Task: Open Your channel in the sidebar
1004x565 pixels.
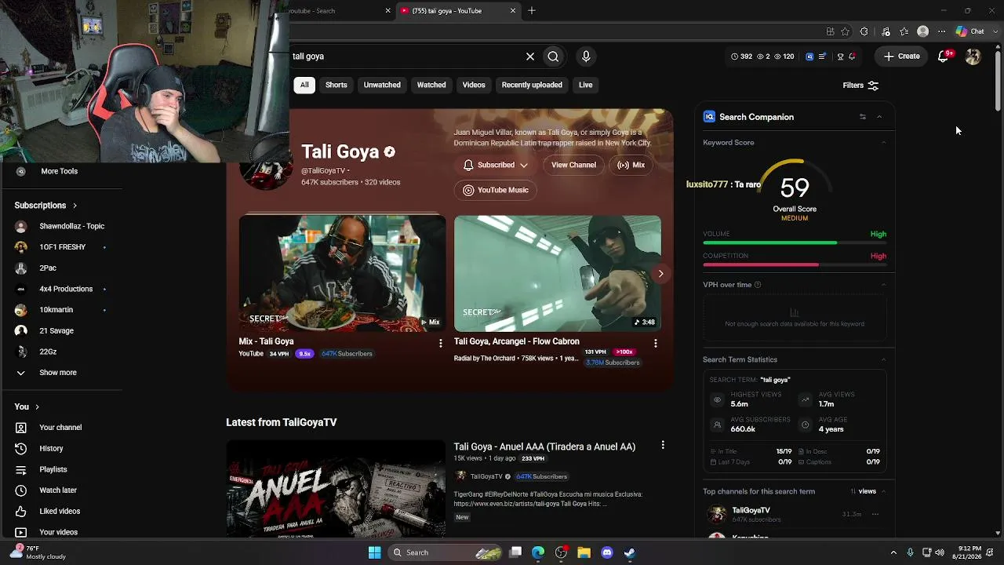Action: pos(61,428)
